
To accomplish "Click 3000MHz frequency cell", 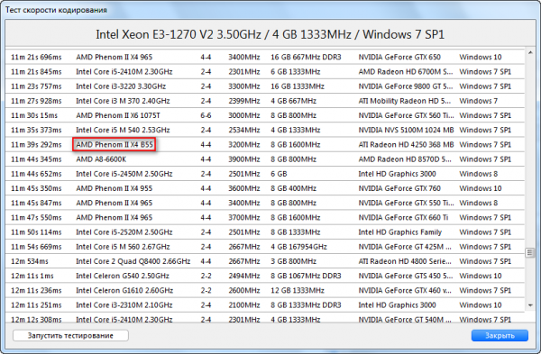I will [x=244, y=115].
